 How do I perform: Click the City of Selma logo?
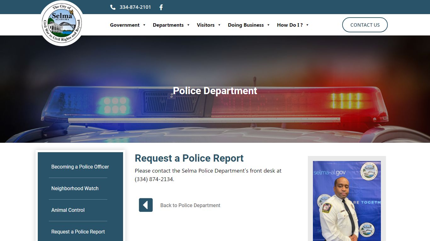pyautogui.click(x=62, y=23)
